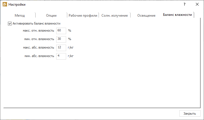204x120 pixels.
Task: Focus the мин. абс. влажность field
Action: coord(61,56)
